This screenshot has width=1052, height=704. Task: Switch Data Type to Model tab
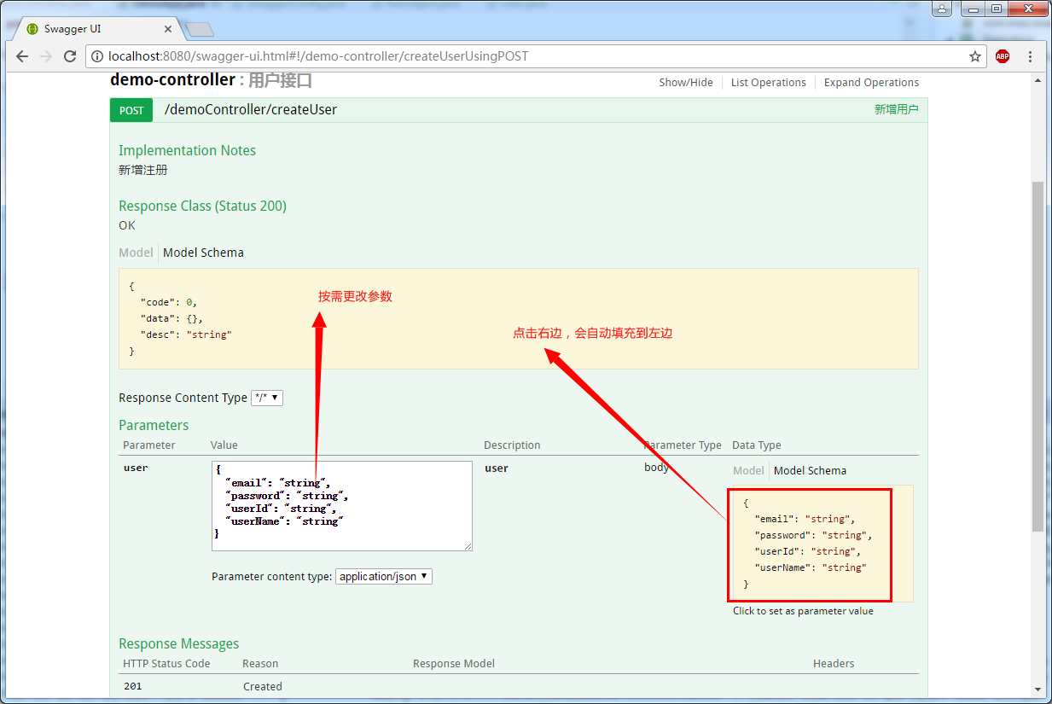click(748, 470)
